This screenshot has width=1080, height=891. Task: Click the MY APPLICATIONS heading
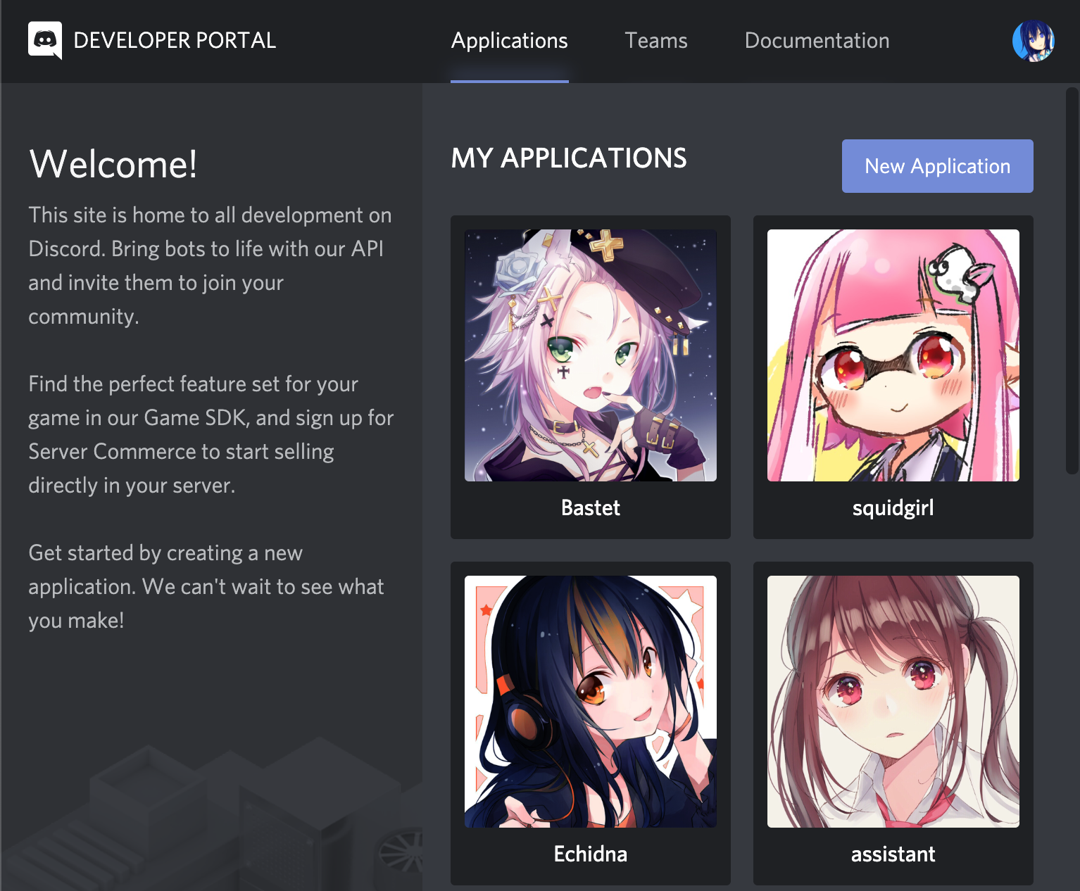click(569, 158)
